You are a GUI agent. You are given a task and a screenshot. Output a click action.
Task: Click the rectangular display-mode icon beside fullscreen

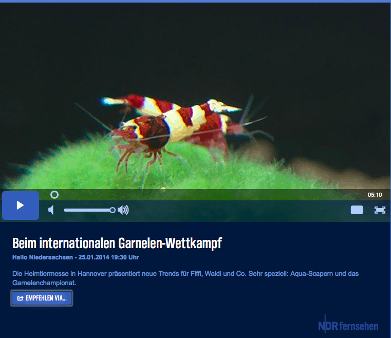pos(357,210)
